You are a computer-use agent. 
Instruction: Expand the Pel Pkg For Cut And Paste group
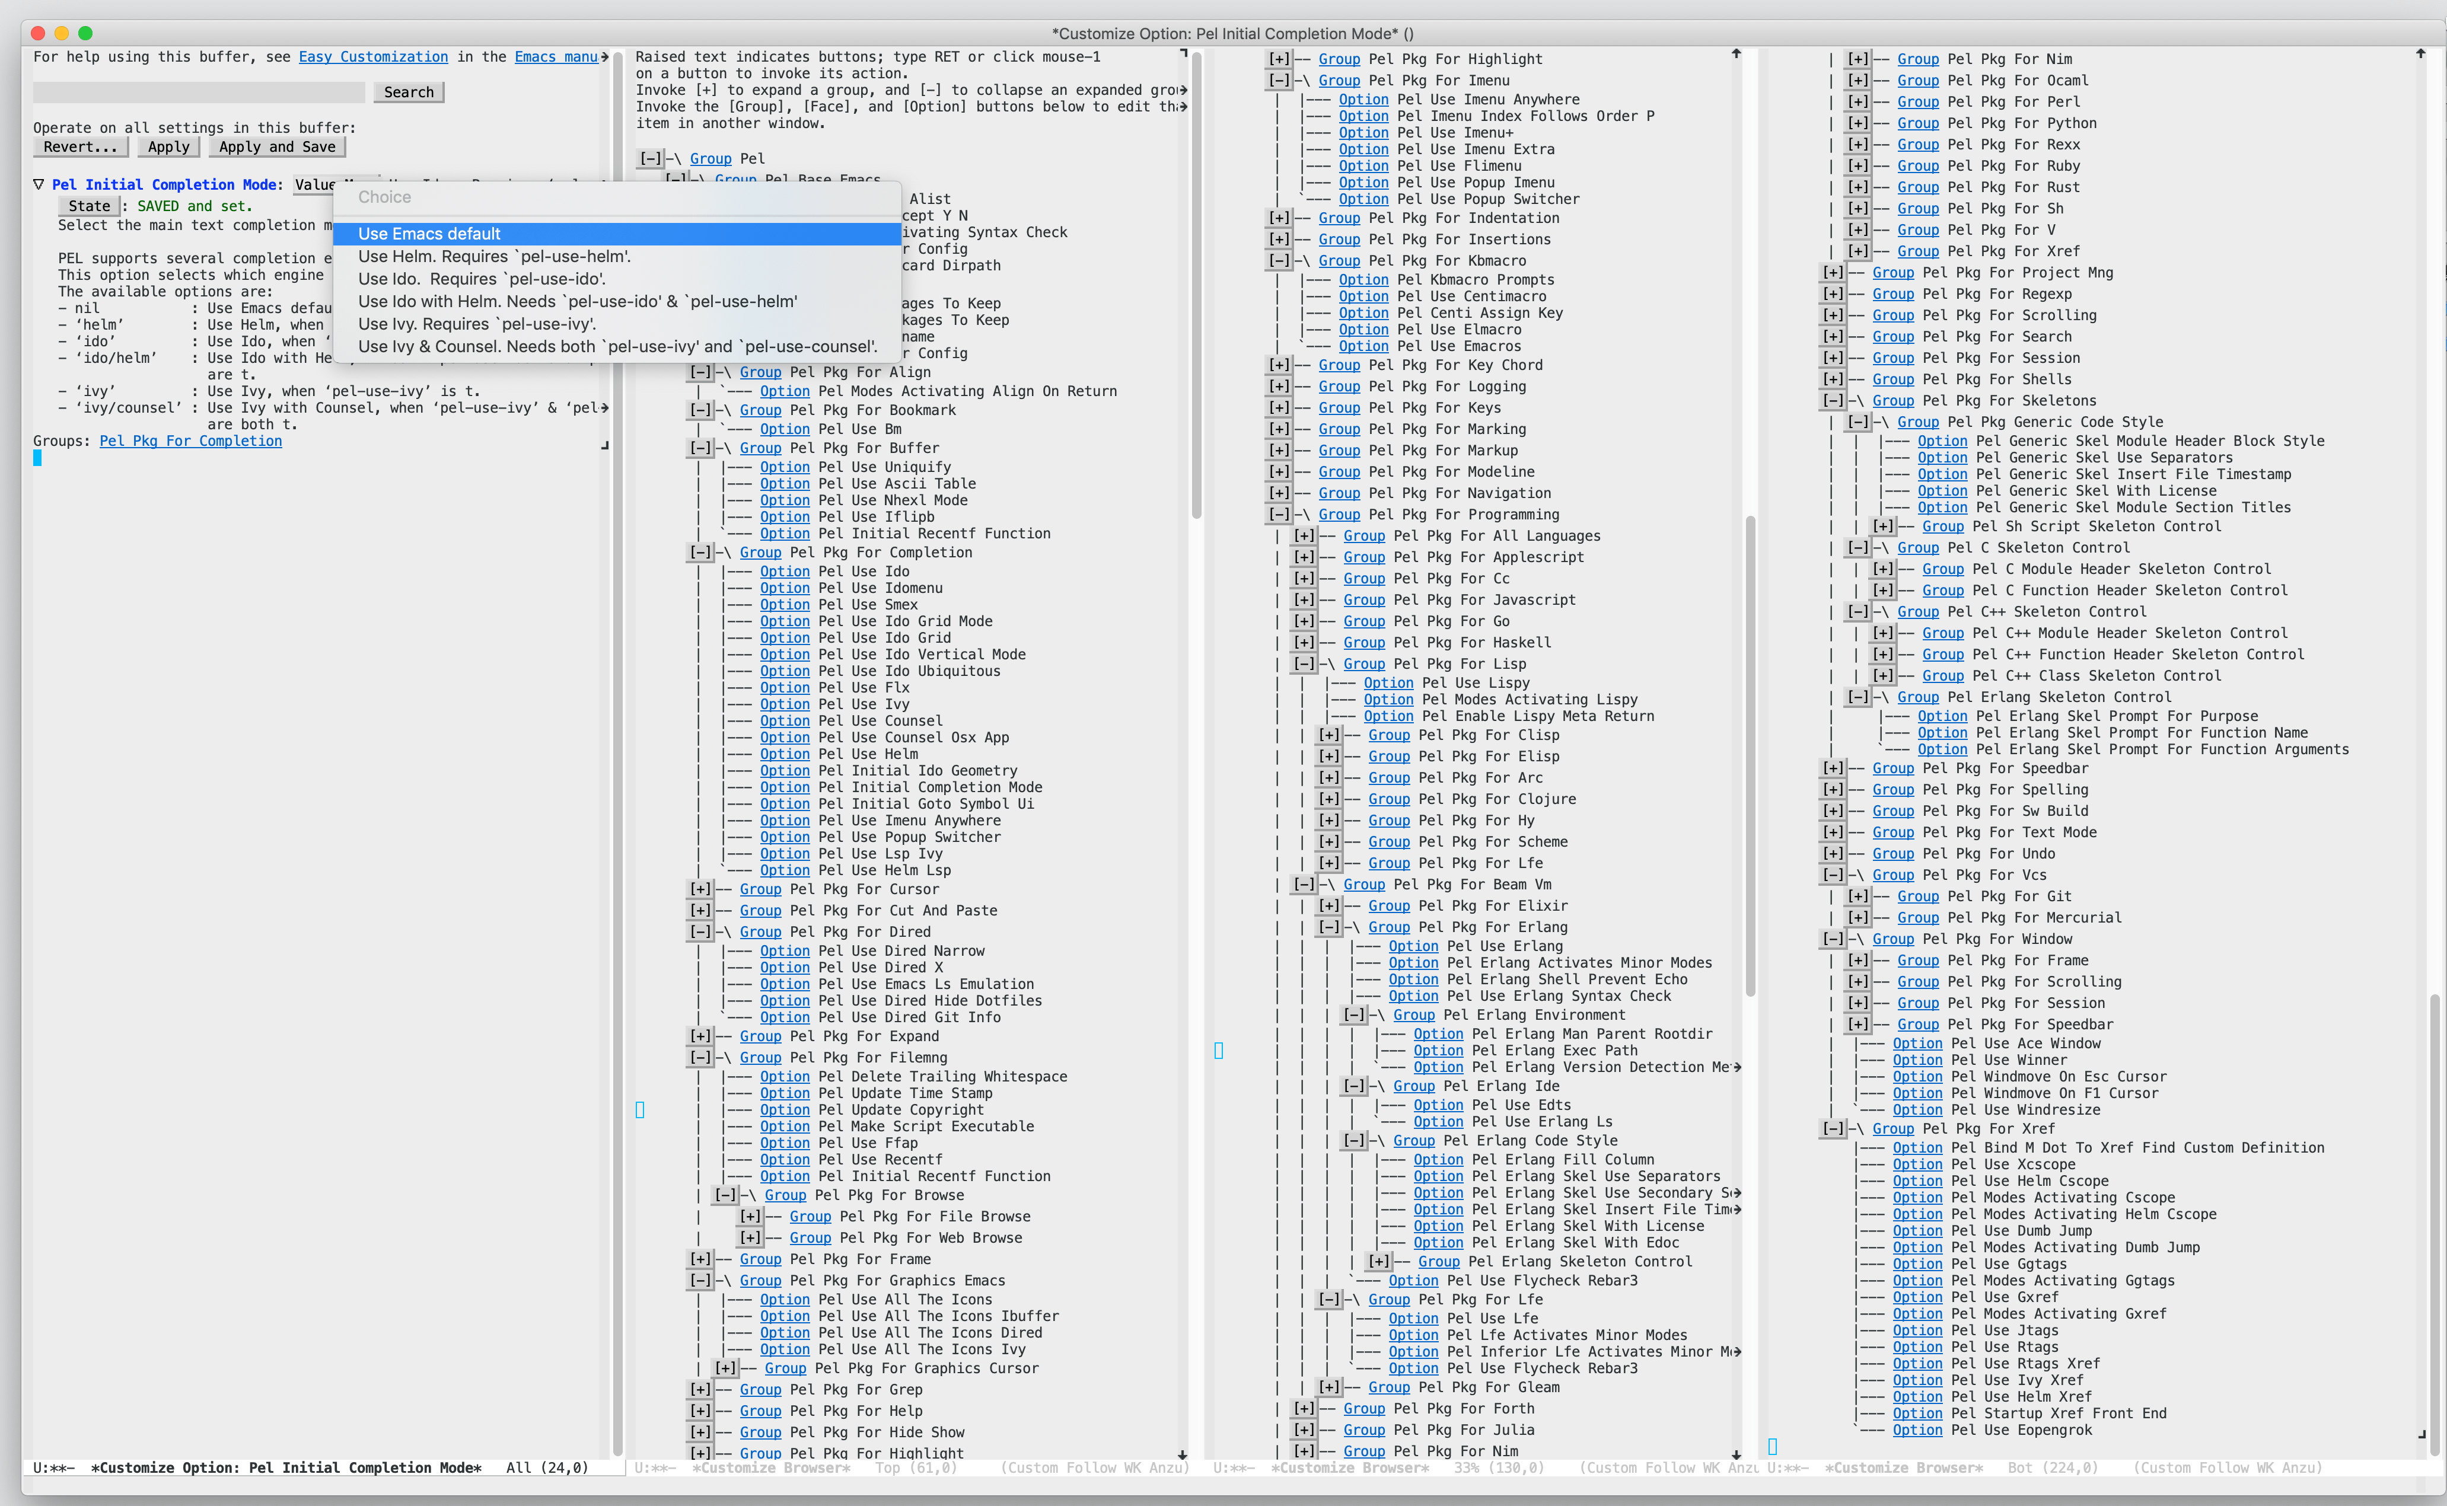[702, 910]
